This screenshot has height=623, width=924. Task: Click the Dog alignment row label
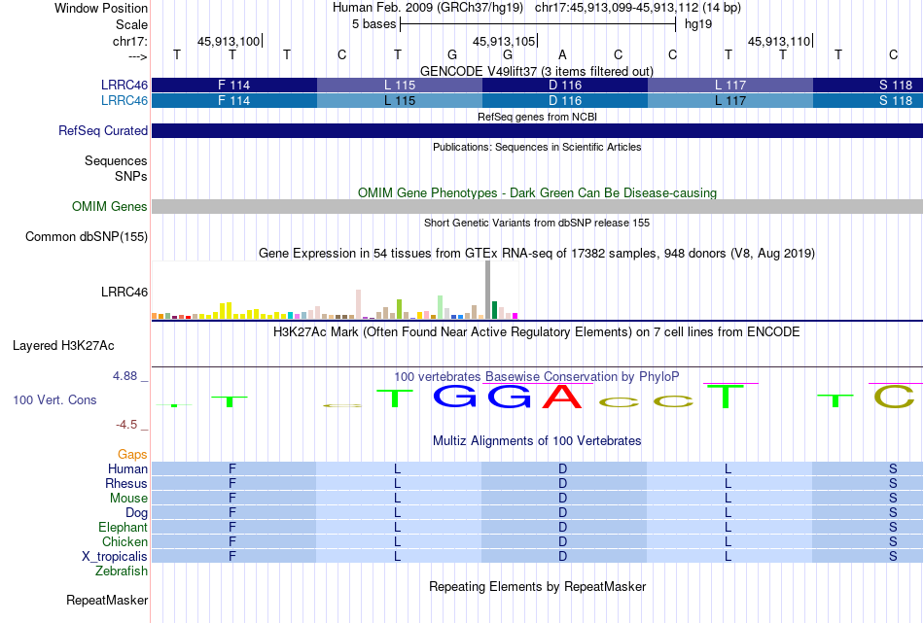[x=136, y=513]
